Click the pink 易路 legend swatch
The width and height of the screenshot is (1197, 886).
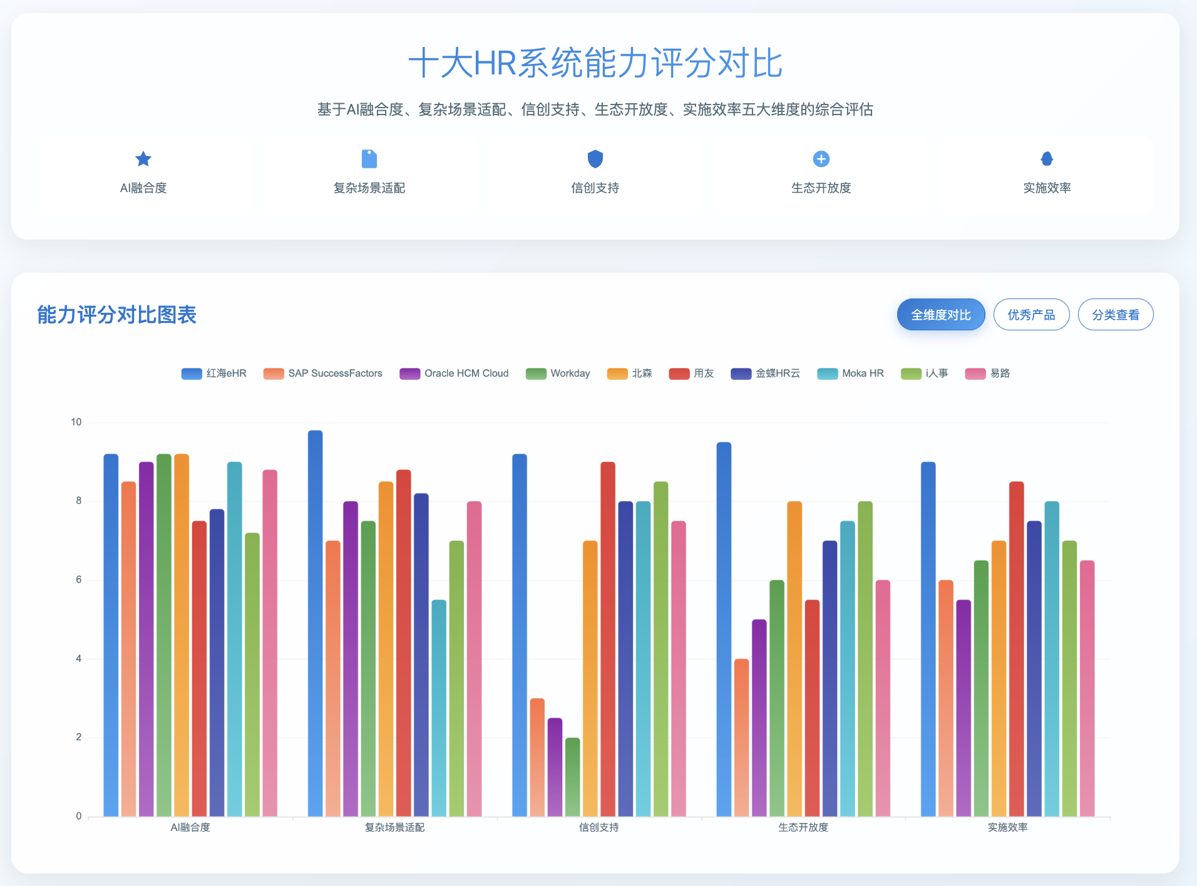[975, 374]
